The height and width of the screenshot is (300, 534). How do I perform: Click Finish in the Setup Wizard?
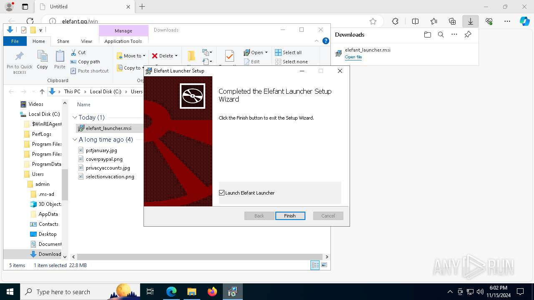click(290, 216)
